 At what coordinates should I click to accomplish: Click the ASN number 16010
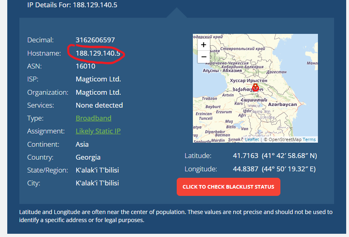(x=86, y=66)
